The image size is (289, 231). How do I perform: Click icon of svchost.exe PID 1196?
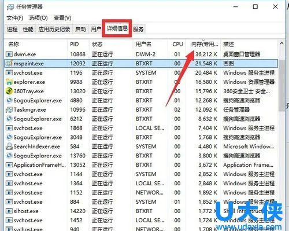(9, 73)
